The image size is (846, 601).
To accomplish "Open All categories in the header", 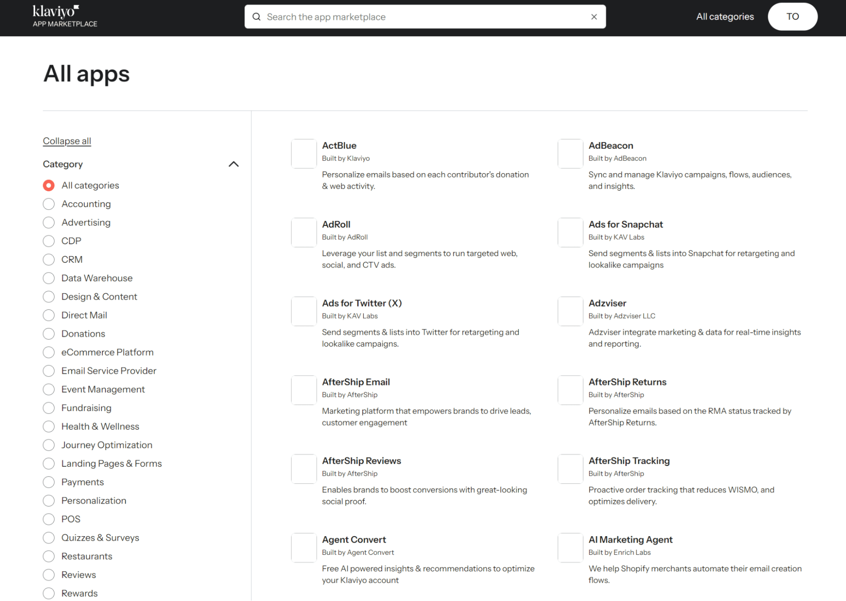I will [725, 17].
